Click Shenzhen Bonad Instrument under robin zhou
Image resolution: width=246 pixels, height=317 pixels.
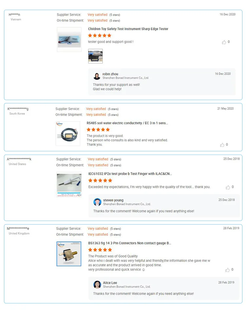tap(126, 78)
